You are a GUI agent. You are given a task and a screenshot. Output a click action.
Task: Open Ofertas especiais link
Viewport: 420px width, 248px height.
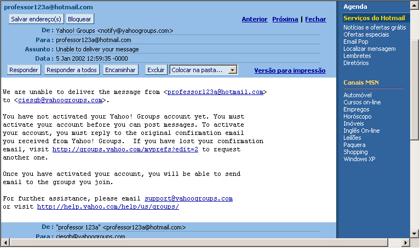[366, 34]
